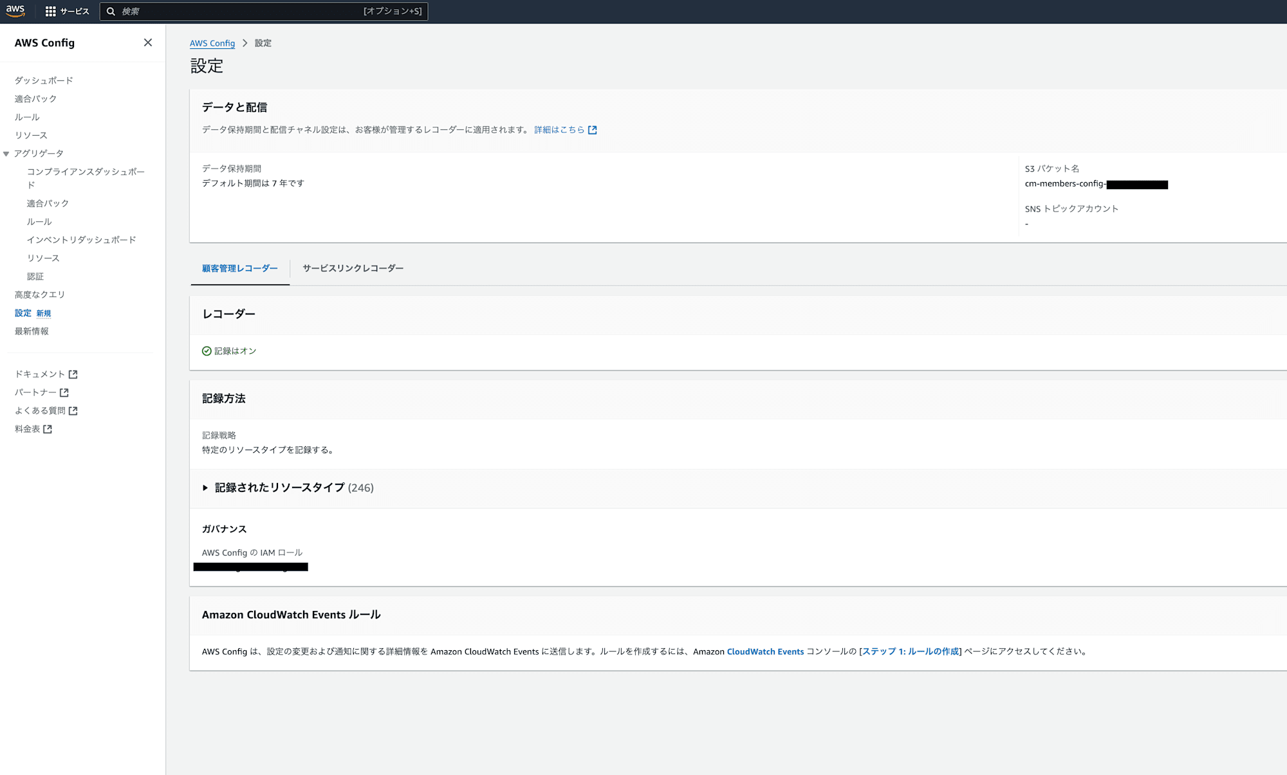
Task: Click the external link icon next to よくある質問
Action: coord(73,410)
